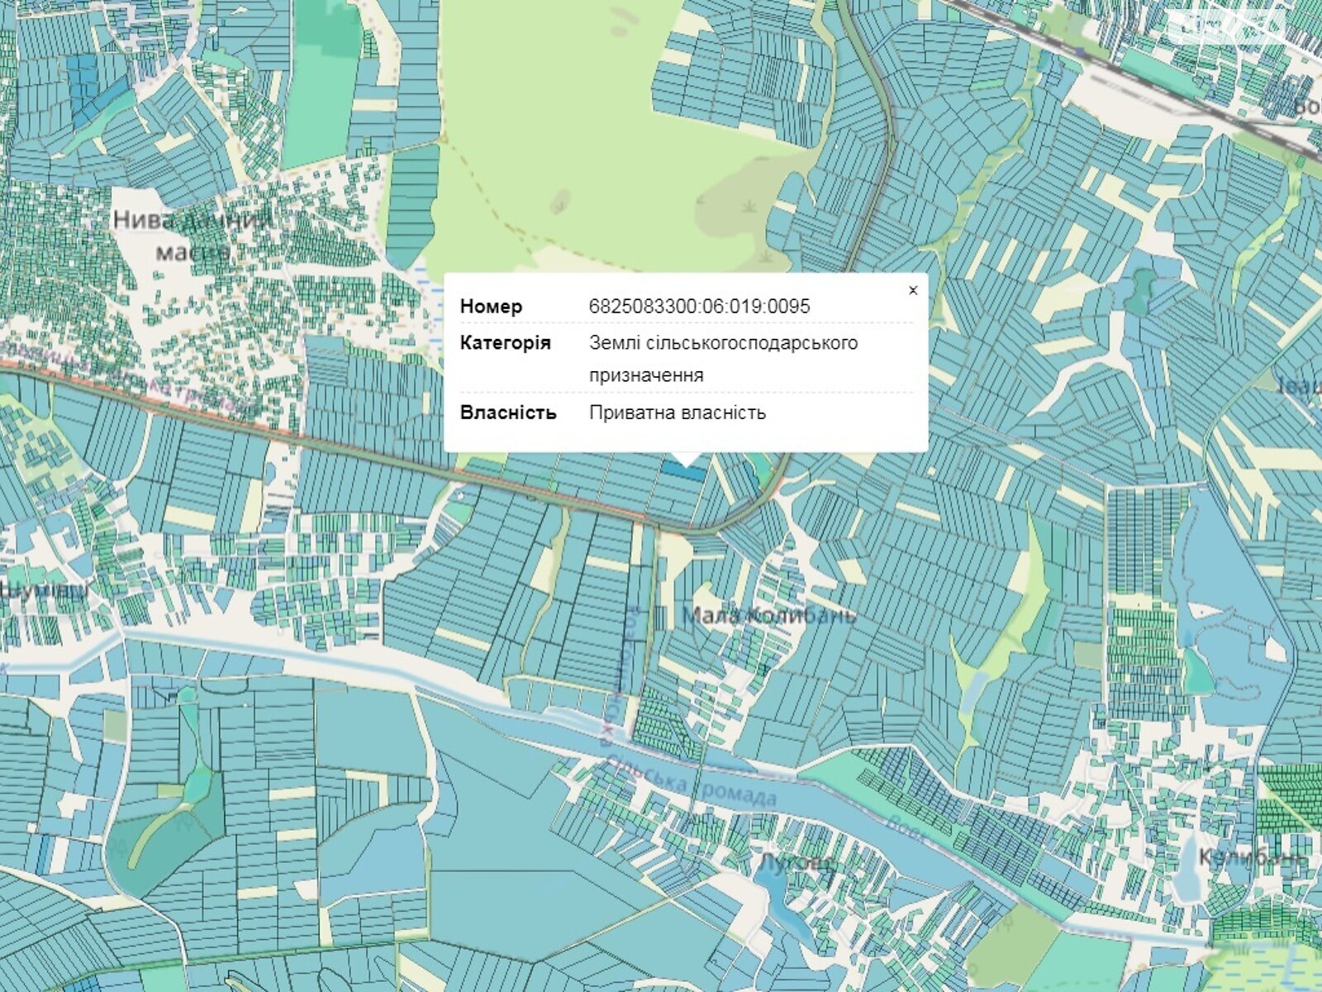Click the watermark logo in top-right corner
Screen dimensions: 1322x992
click(1231, 25)
